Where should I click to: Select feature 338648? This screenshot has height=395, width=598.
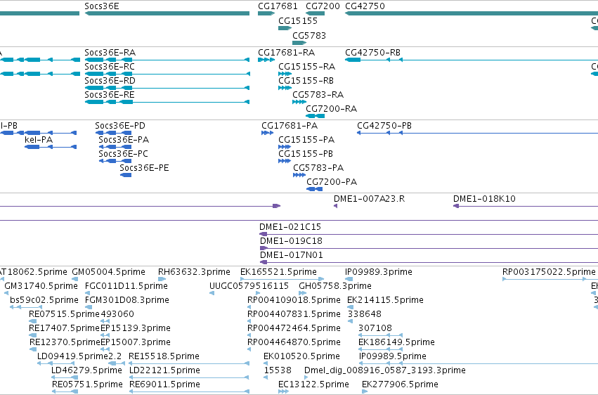(x=365, y=315)
